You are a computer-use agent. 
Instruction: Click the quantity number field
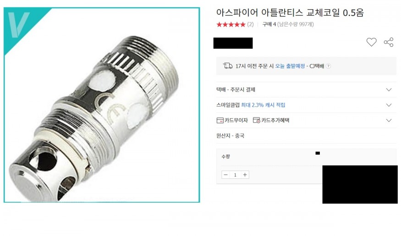(235, 175)
